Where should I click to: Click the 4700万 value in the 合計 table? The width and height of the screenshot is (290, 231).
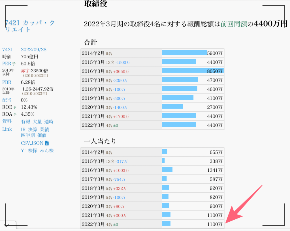click(215, 80)
